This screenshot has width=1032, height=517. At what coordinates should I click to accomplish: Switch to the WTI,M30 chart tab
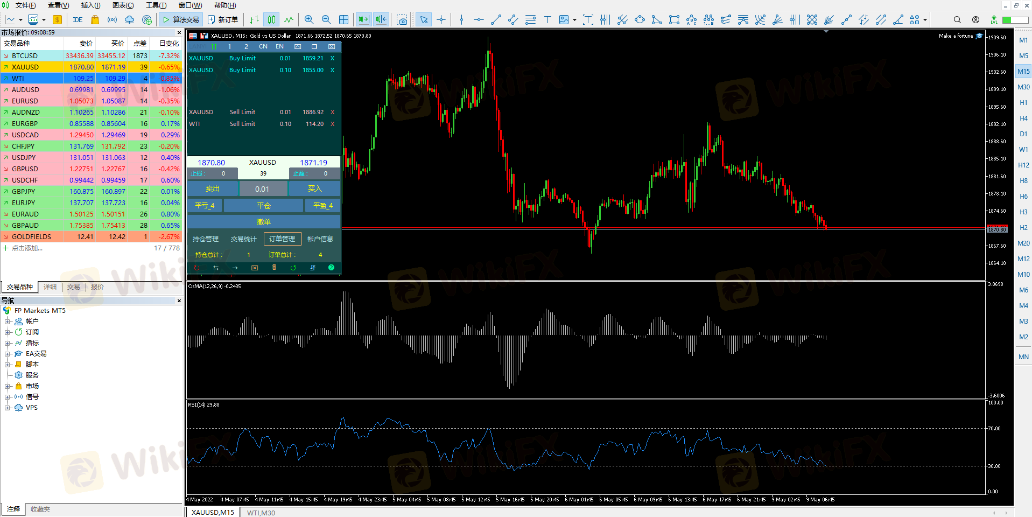pos(261,513)
